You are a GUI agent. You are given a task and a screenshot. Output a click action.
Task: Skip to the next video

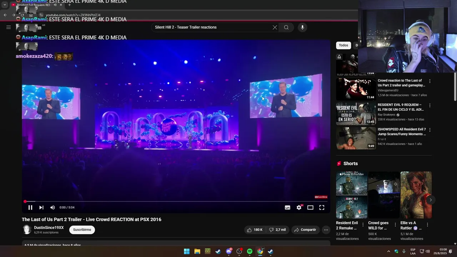41,207
